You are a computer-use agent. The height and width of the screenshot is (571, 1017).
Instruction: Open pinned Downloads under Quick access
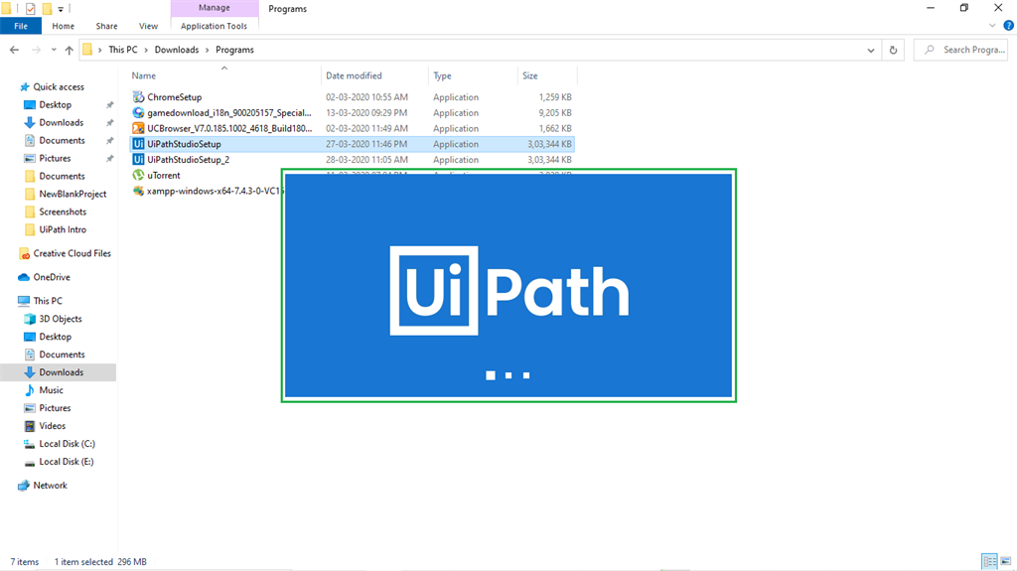(x=61, y=122)
